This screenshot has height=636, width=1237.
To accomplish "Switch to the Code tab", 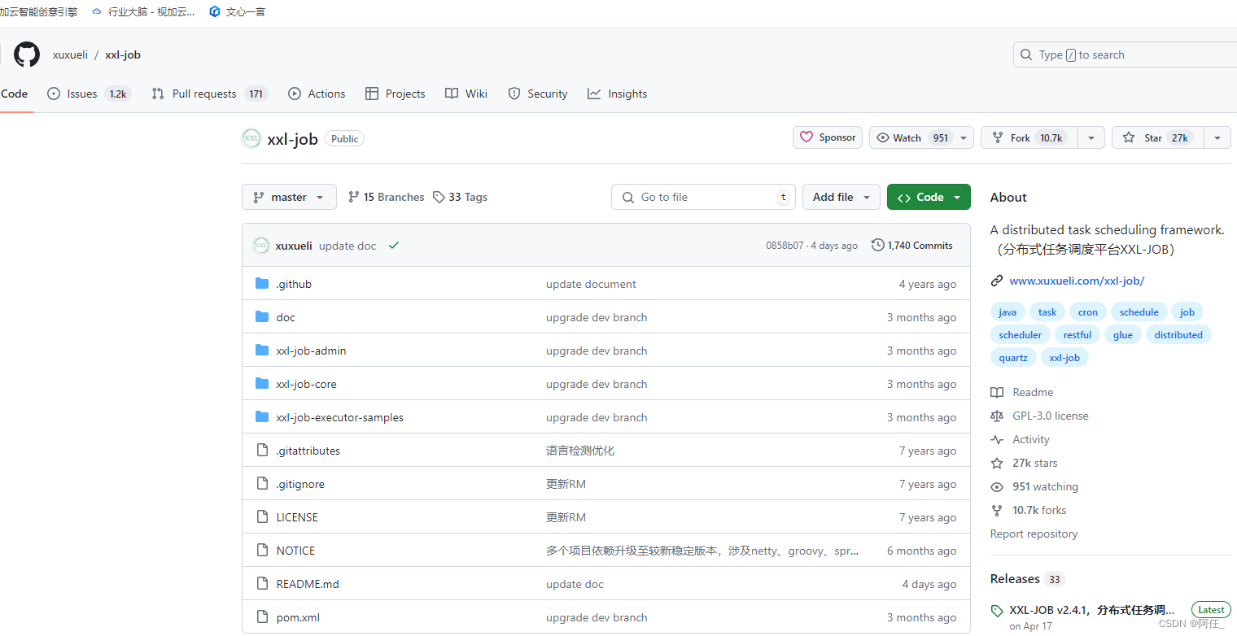I will [15, 94].
